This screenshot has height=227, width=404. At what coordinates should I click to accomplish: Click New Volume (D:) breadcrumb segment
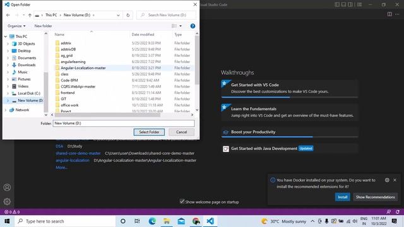click(x=77, y=15)
